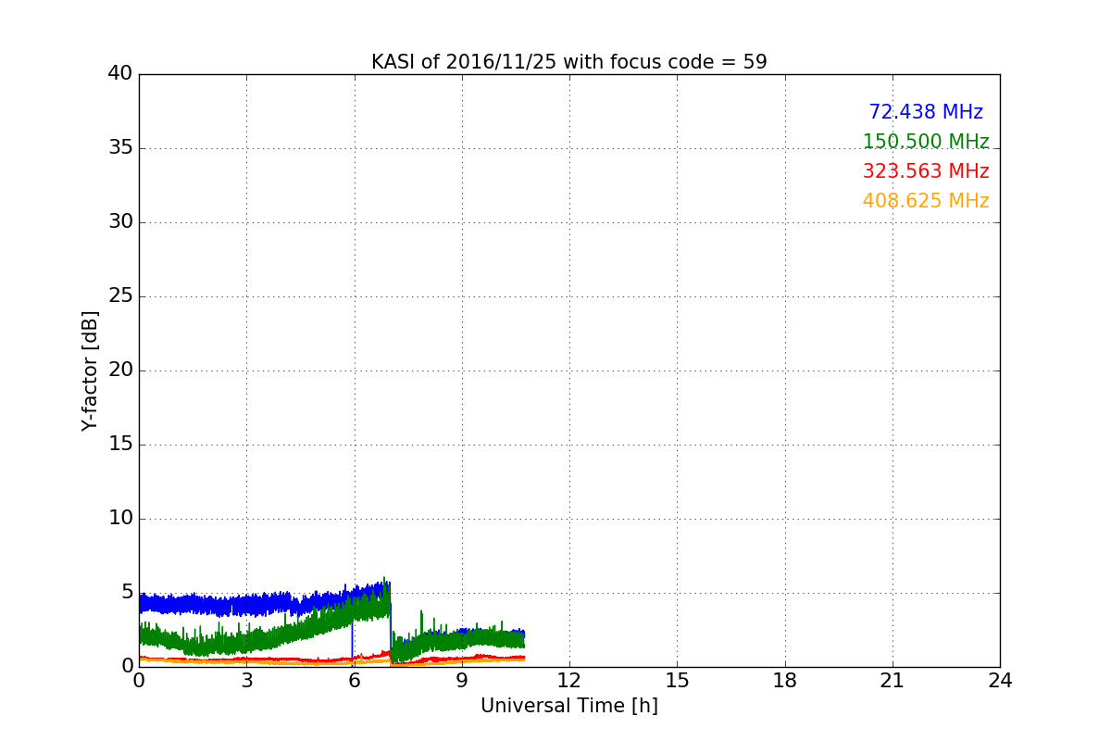Click the y-axis tick label '40'
The height and width of the screenshot is (741, 1111).
click(x=120, y=74)
